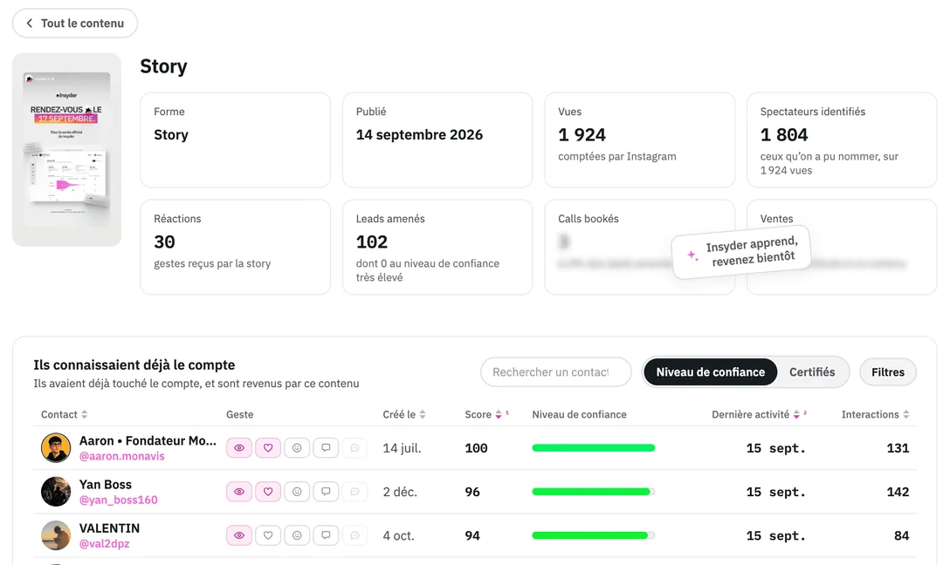Sort by the Dernière activité column arrows
The image size is (943, 565).
[796, 414]
